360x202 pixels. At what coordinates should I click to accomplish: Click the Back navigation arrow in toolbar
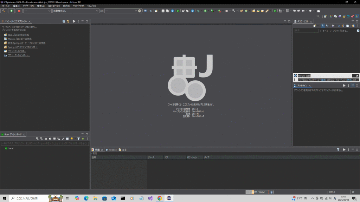pyautogui.click(x=303, y=11)
